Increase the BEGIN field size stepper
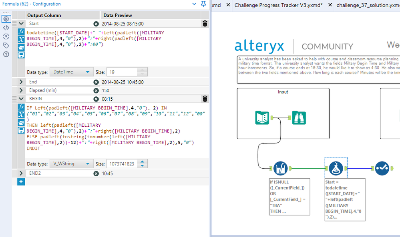 [x=143, y=162]
